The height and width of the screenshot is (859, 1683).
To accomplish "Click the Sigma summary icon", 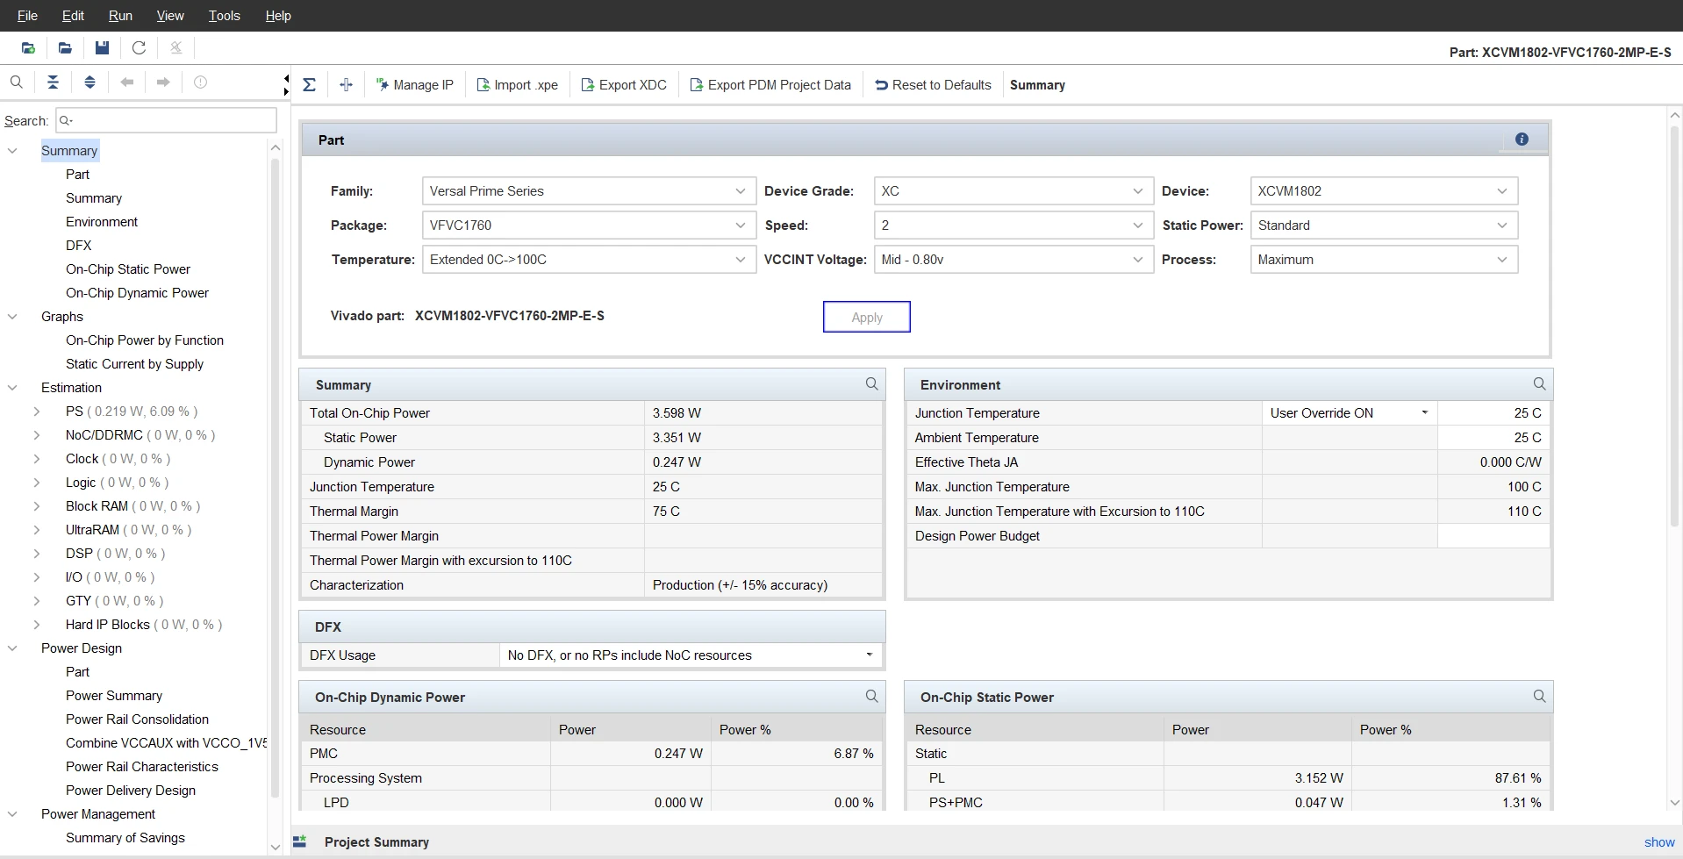I will click(309, 85).
